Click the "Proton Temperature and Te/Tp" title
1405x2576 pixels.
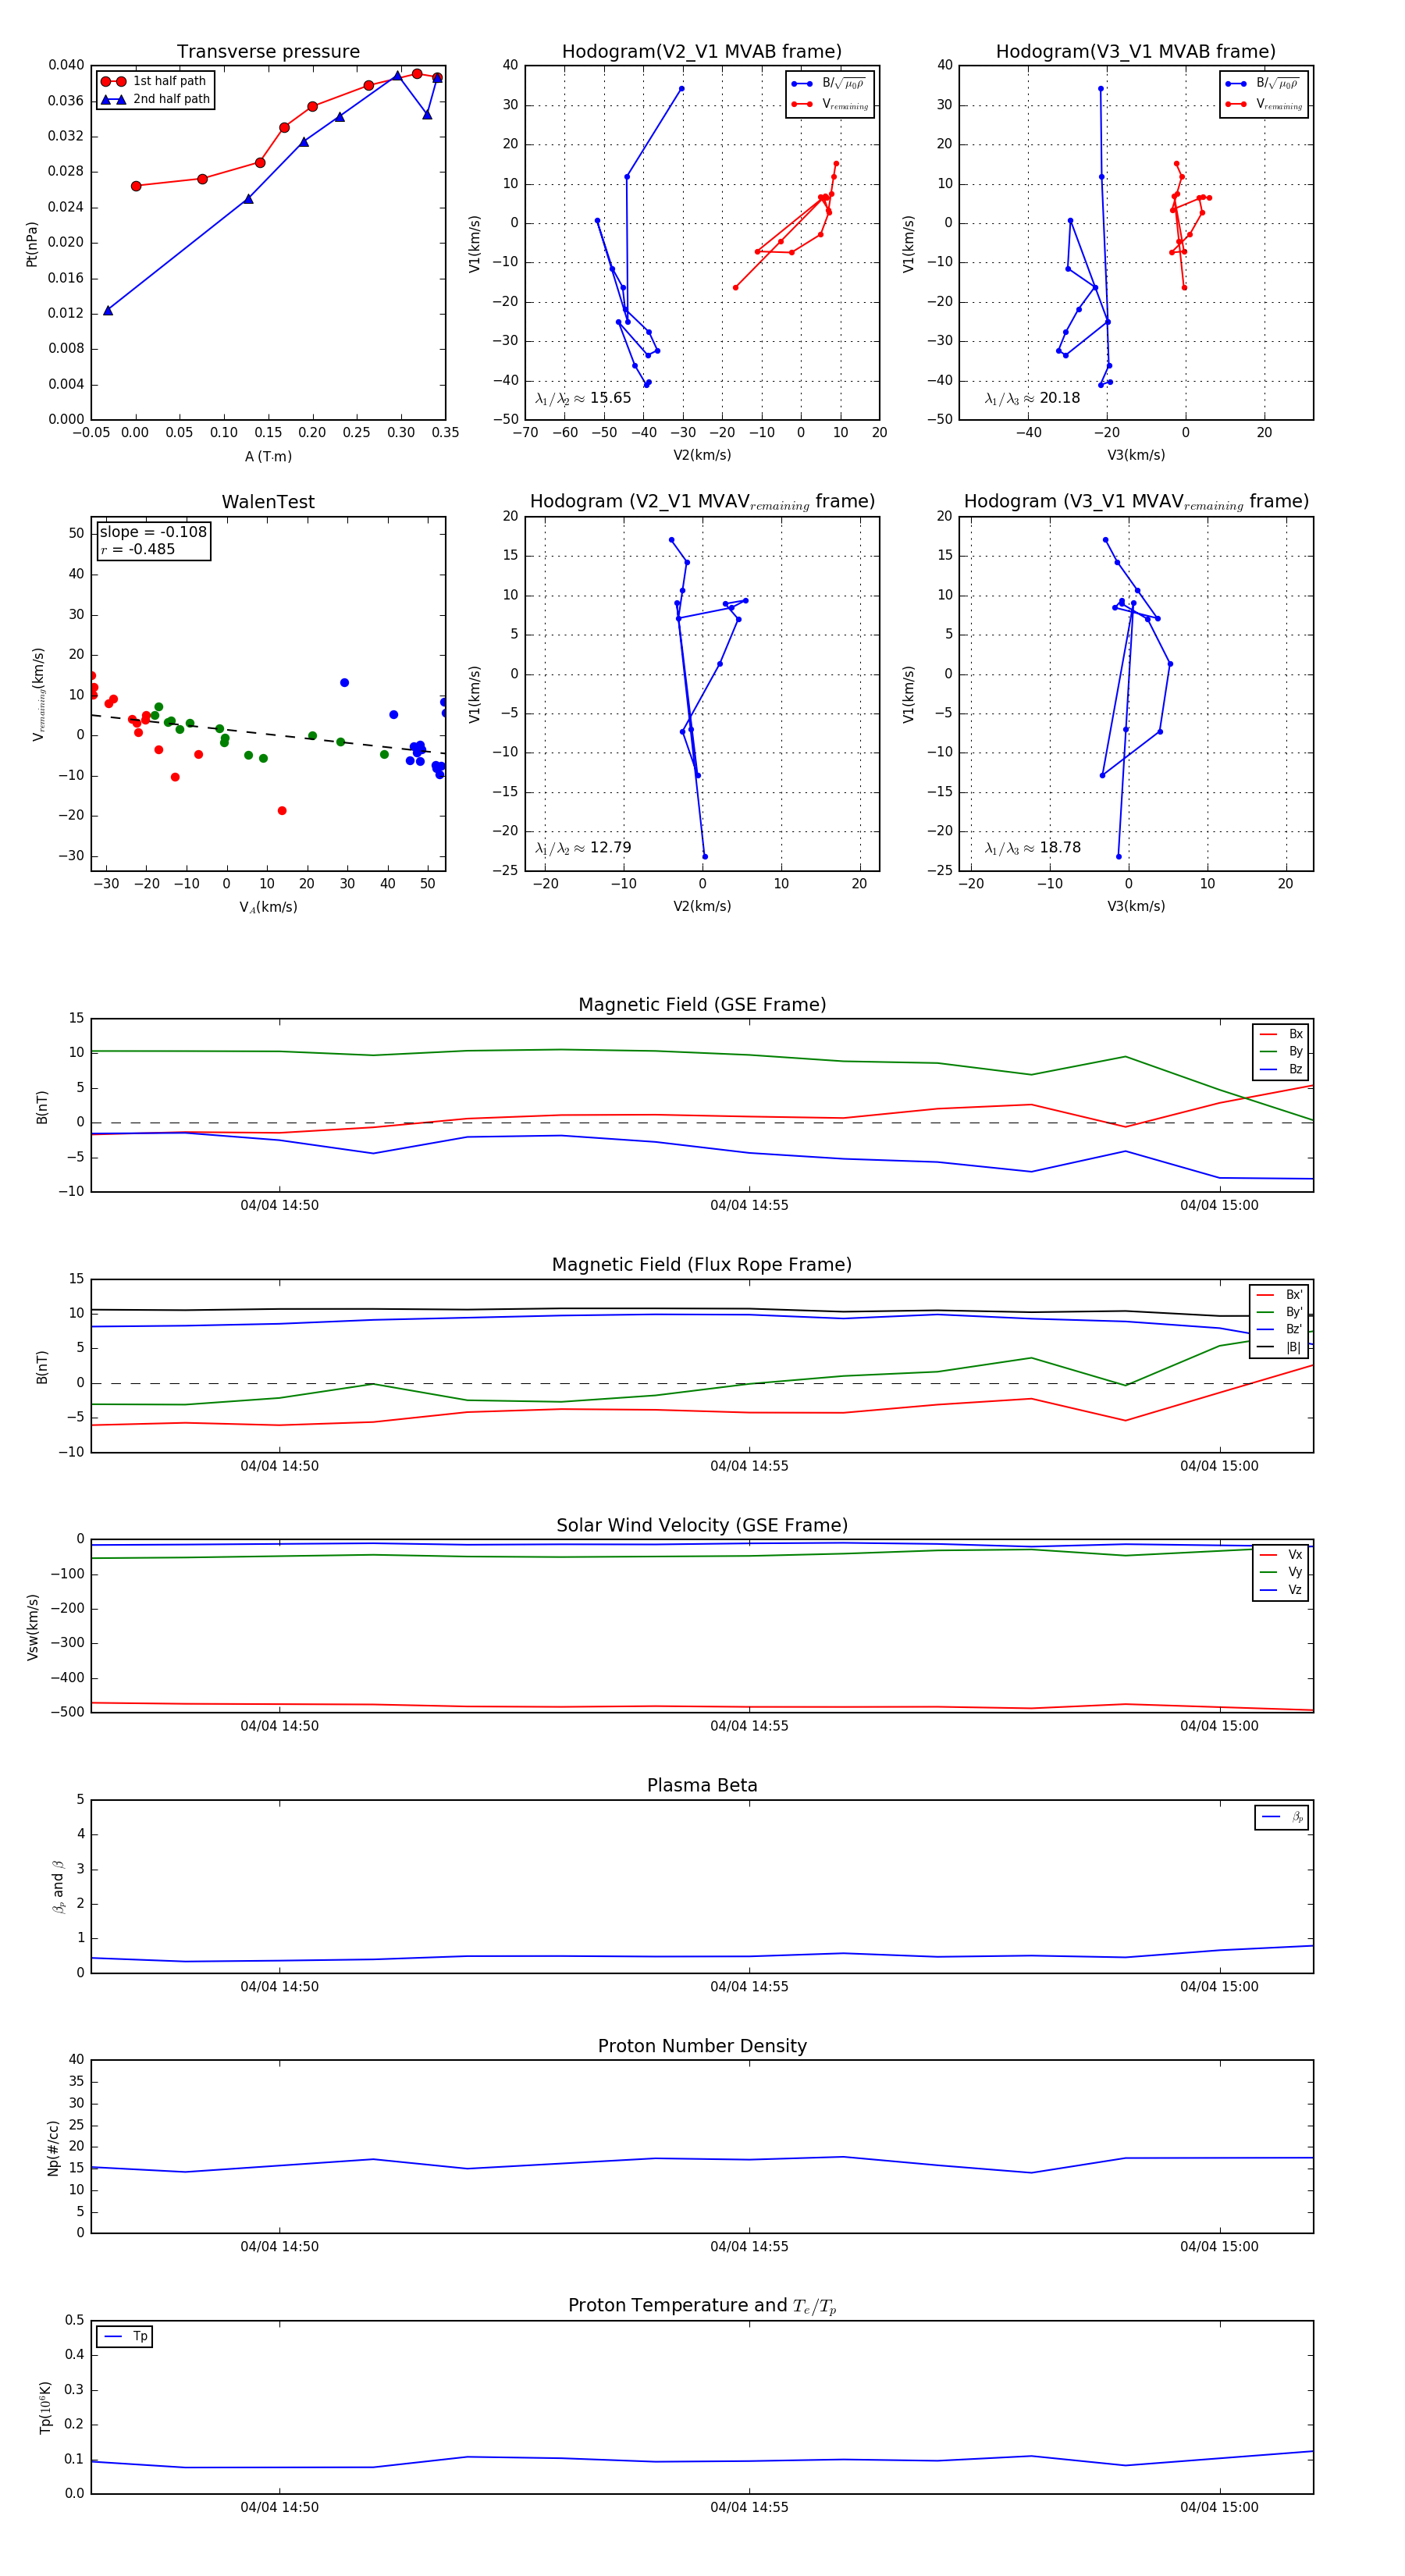pyautogui.click(x=702, y=2306)
